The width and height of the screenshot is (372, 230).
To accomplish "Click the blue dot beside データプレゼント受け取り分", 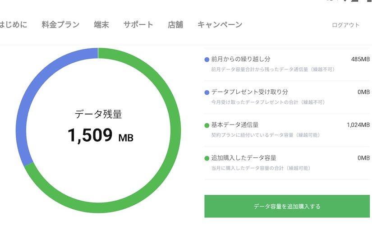I will click(x=207, y=92).
